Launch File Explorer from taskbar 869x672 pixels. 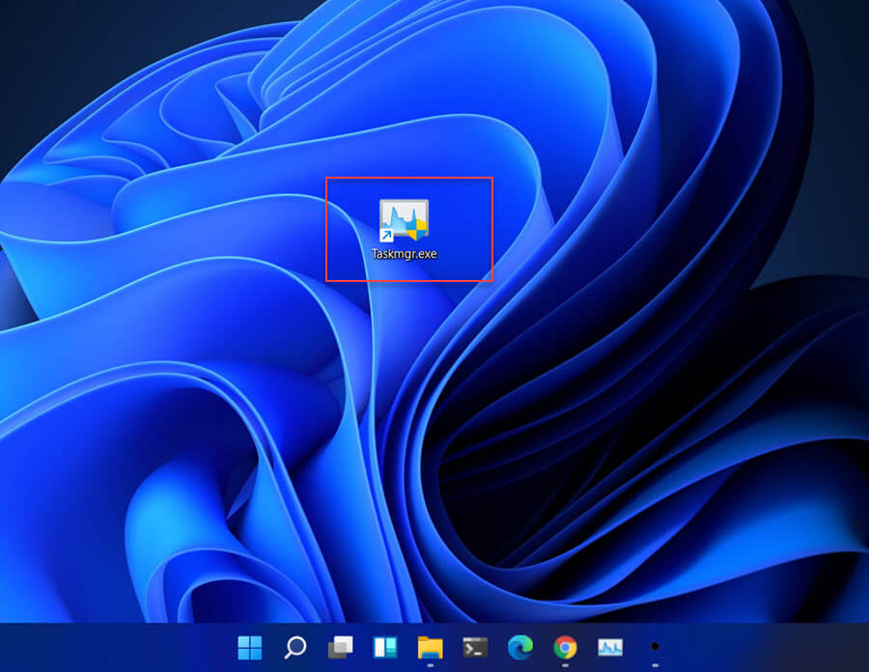click(430, 647)
